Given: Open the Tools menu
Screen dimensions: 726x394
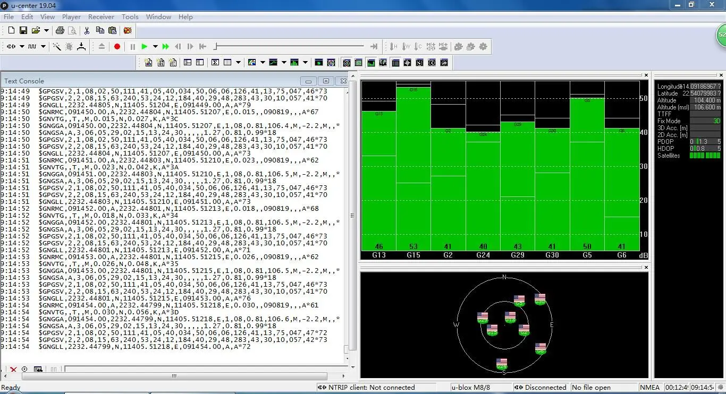Looking at the screenshot, I should (x=130, y=16).
